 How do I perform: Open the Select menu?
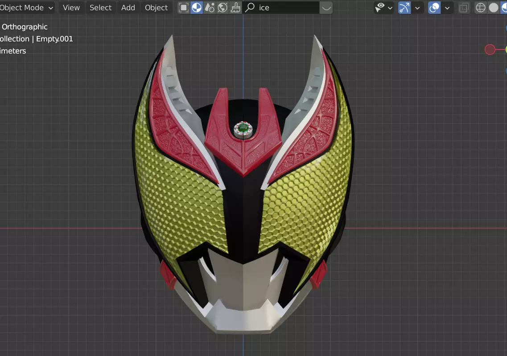point(101,8)
